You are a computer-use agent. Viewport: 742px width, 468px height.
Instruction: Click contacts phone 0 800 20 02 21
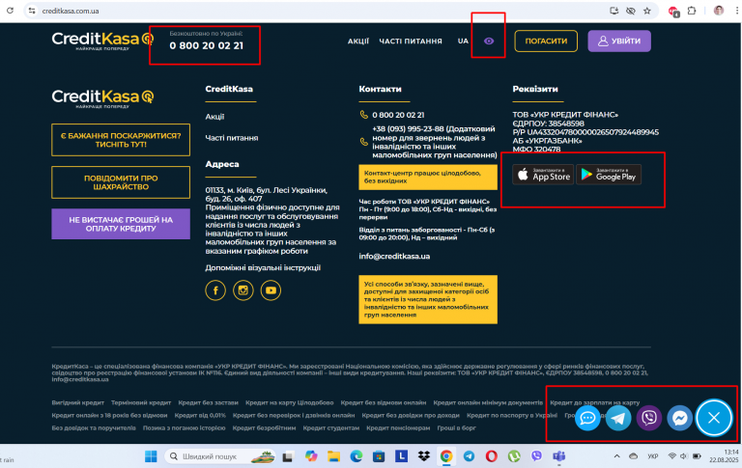[x=398, y=115]
